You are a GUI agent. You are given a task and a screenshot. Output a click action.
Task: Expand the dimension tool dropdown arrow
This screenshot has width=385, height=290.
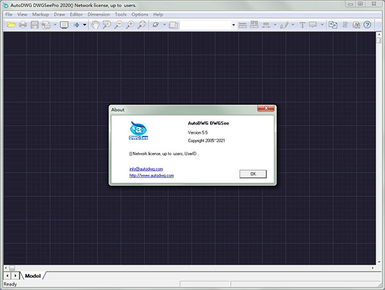(x=275, y=25)
